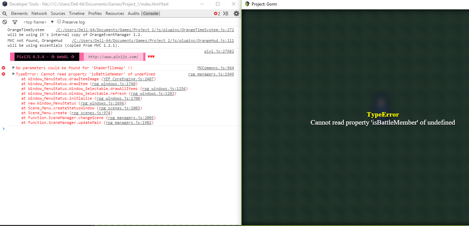Switch to the Elements tab
The image size is (469, 226).
(x=19, y=13)
